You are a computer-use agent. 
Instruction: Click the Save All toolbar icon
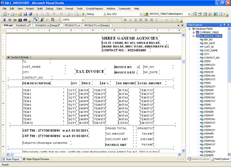30,14
